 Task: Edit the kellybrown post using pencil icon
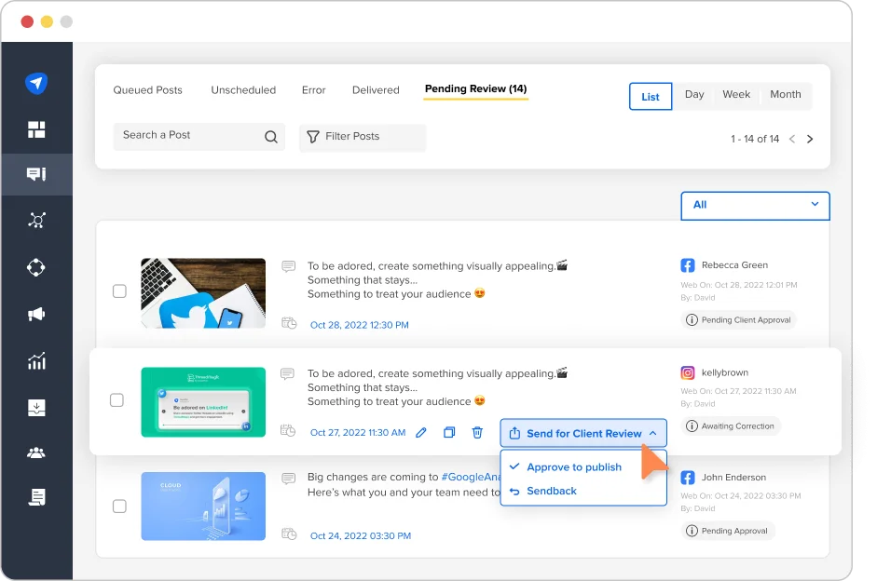(x=420, y=432)
